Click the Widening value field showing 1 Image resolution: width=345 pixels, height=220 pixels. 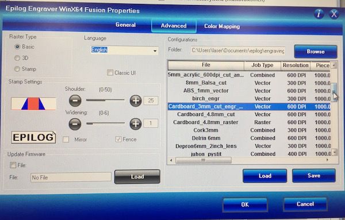(x=151, y=123)
